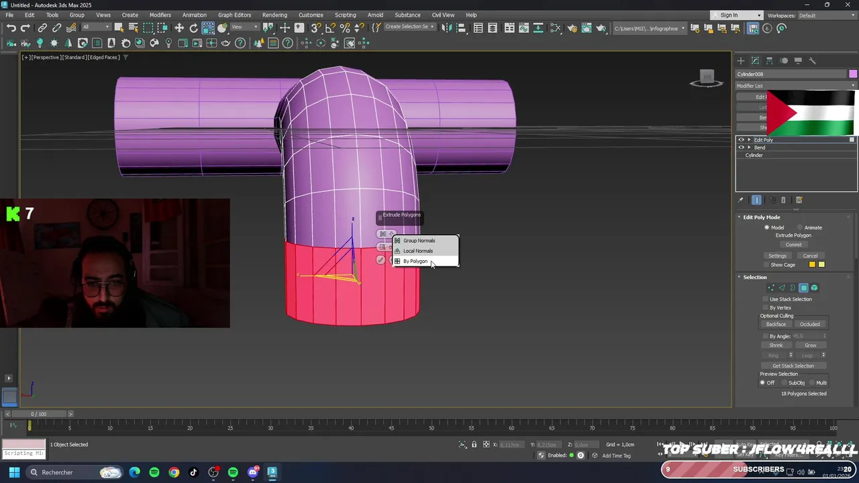Select Multi preview selection radio
Viewport: 859px width, 483px height.
812,382
